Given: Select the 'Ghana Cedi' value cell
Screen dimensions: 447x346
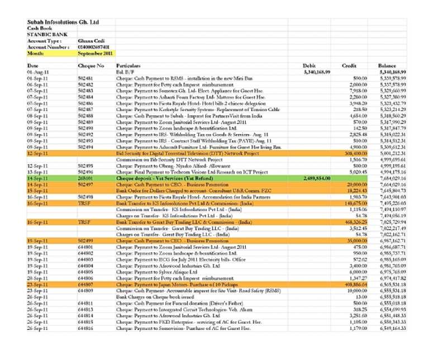Looking at the screenshot, I should pos(91,41).
